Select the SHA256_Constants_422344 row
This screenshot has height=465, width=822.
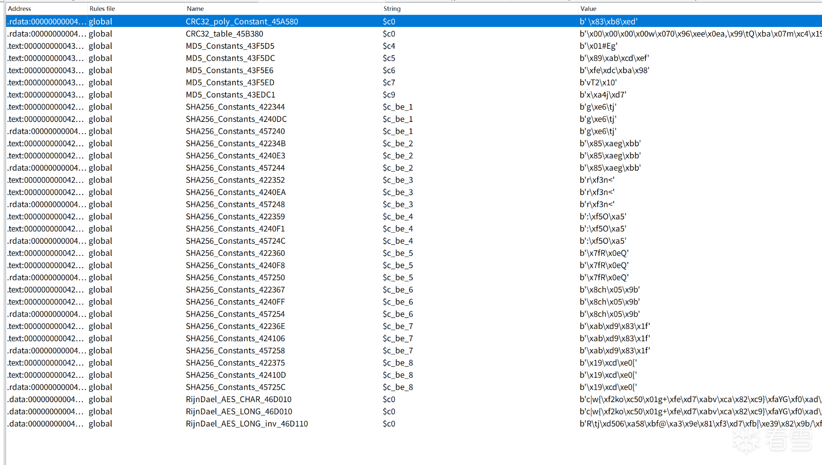pos(235,107)
